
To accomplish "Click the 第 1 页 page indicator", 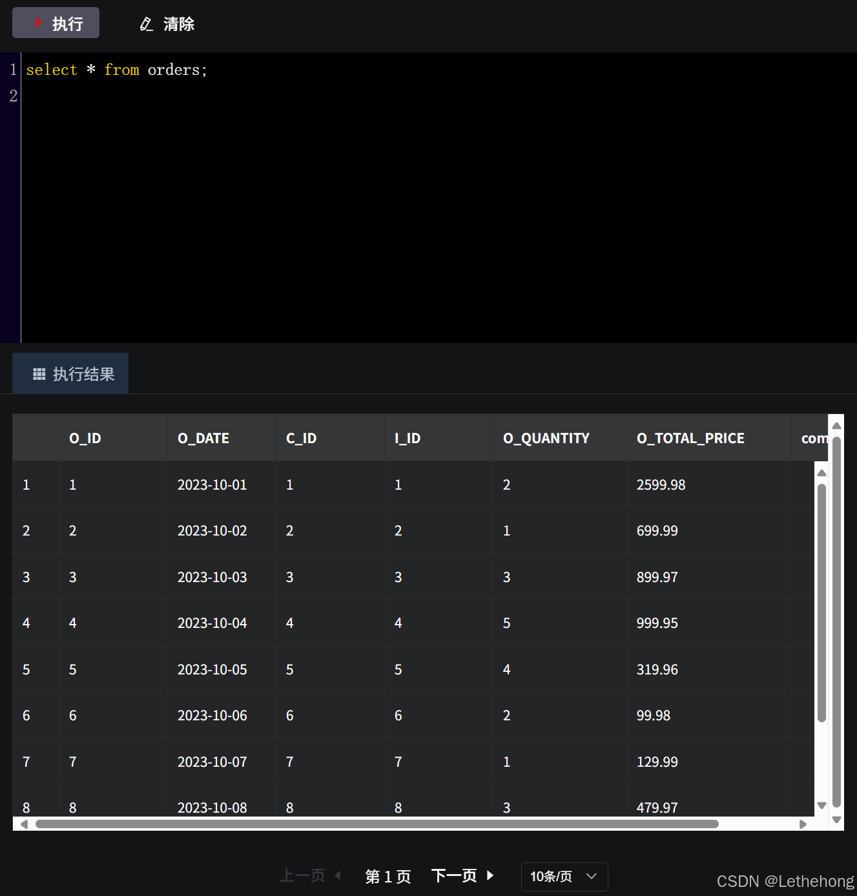I will pos(388,877).
